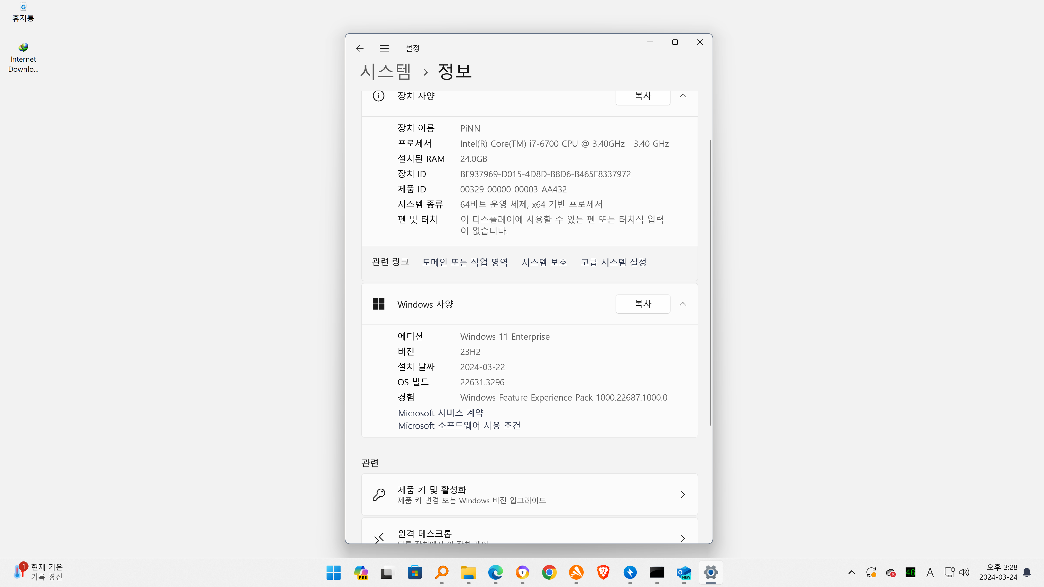
Task: Open 시스템 보호 link
Action: coord(544,262)
